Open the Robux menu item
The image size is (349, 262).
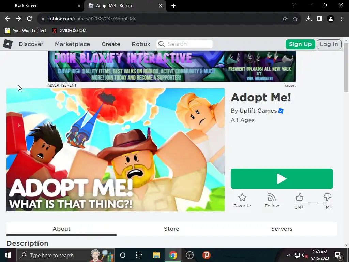(141, 44)
